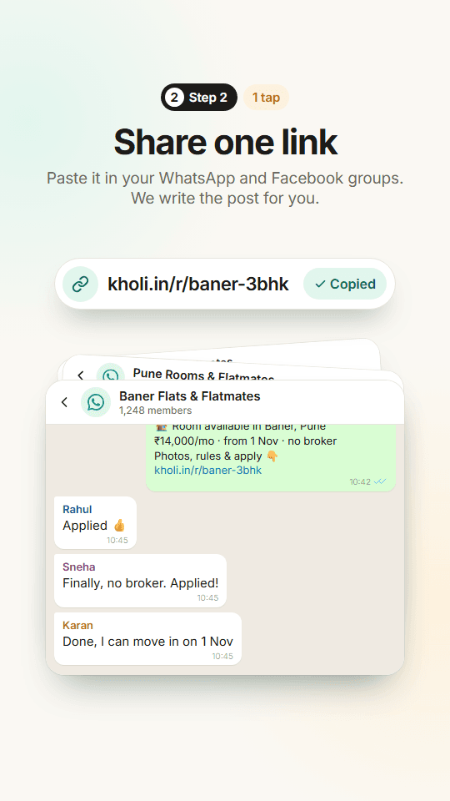Click the chain link icon beside kholi.in URL
The height and width of the screenshot is (801, 450).
[80, 284]
